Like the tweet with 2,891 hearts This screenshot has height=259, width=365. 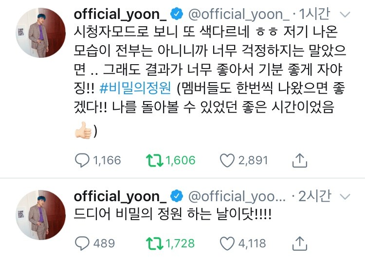point(227,160)
